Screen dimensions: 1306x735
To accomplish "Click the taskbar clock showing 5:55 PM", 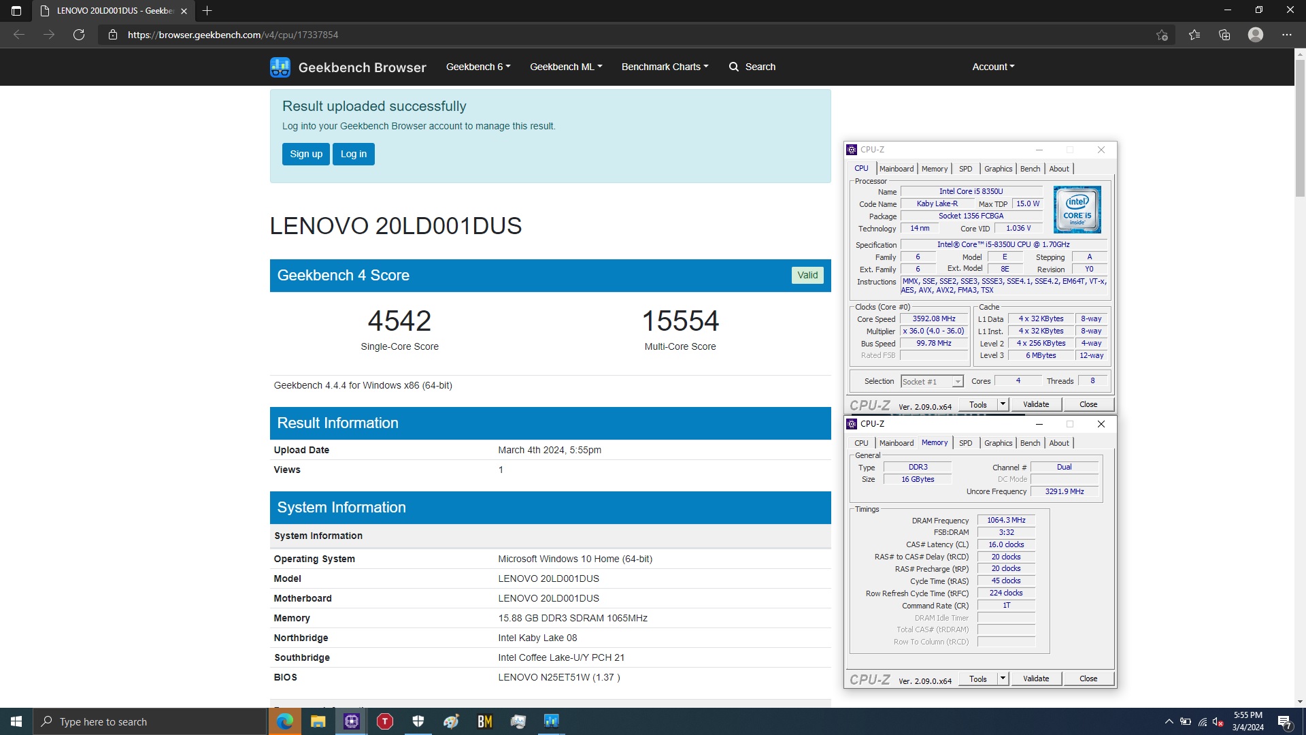I will pyautogui.click(x=1248, y=721).
